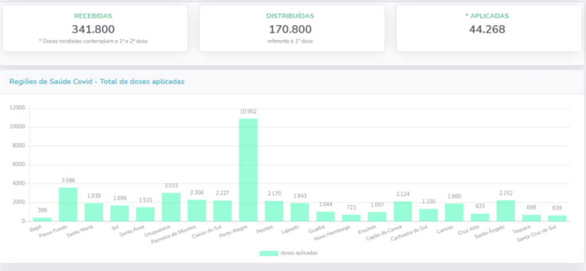The height and width of the screenshot is (271, 586).
Task: Click the Novo Hamburgo bar
Action: [351, 218]
